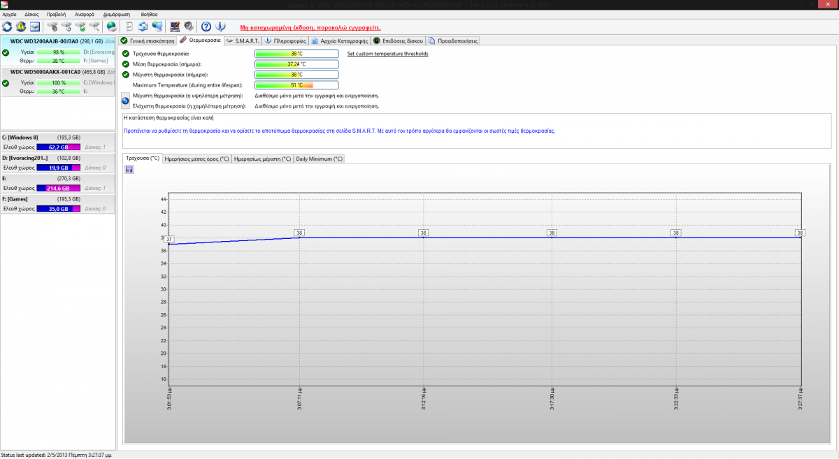Show the Ημερησίως μέγιστη (°C) graph tab
This screenshot has width=839, height=459.
tap(262, 159)
